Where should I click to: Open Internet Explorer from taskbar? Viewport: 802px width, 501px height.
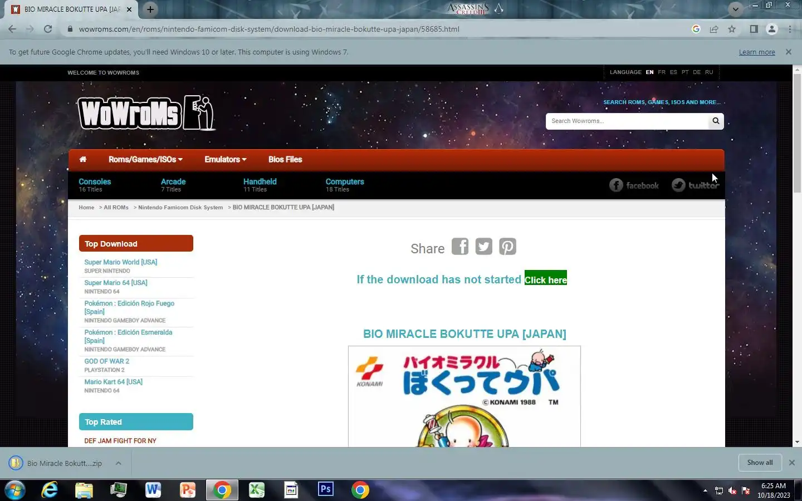pos(50,490)
